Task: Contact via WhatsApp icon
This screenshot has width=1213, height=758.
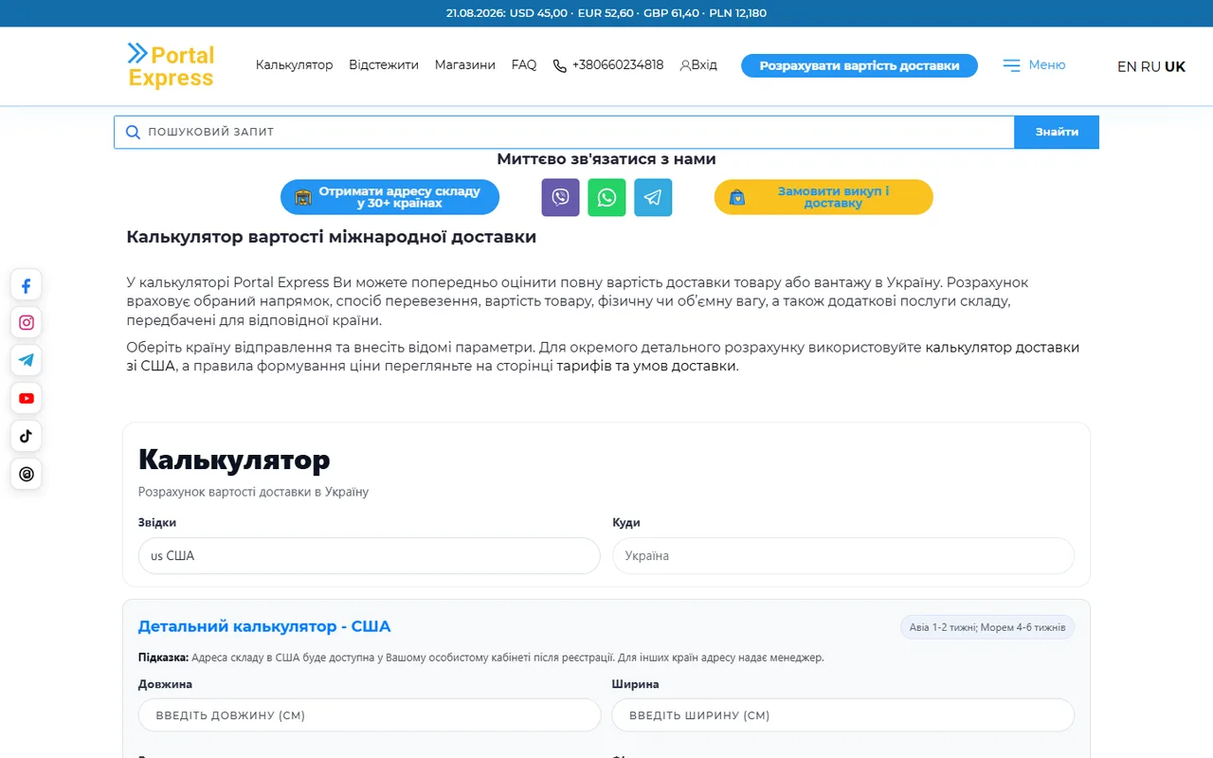Action: pos(606,197)
